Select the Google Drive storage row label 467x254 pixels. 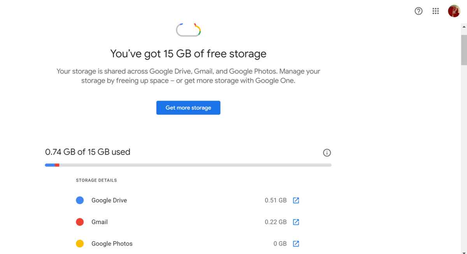[x=109, y=200]
